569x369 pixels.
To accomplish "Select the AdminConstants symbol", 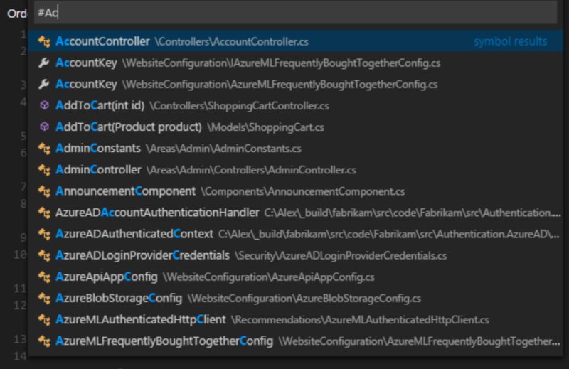I will (x=295, y=149).
